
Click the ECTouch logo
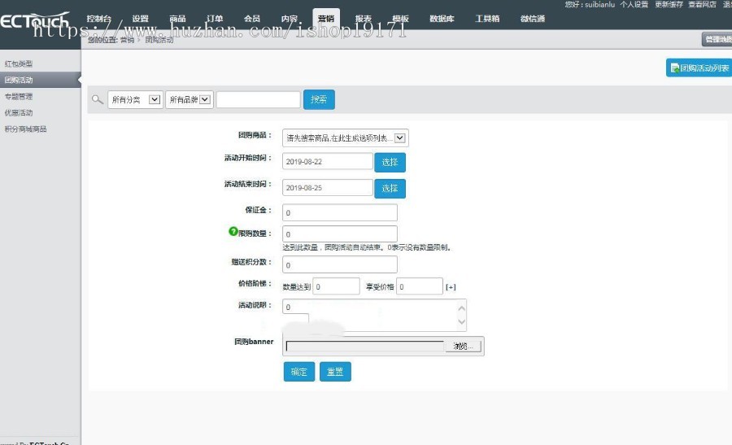pos(34,21)
